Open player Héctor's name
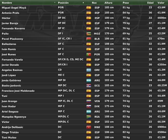 point(6,18)
